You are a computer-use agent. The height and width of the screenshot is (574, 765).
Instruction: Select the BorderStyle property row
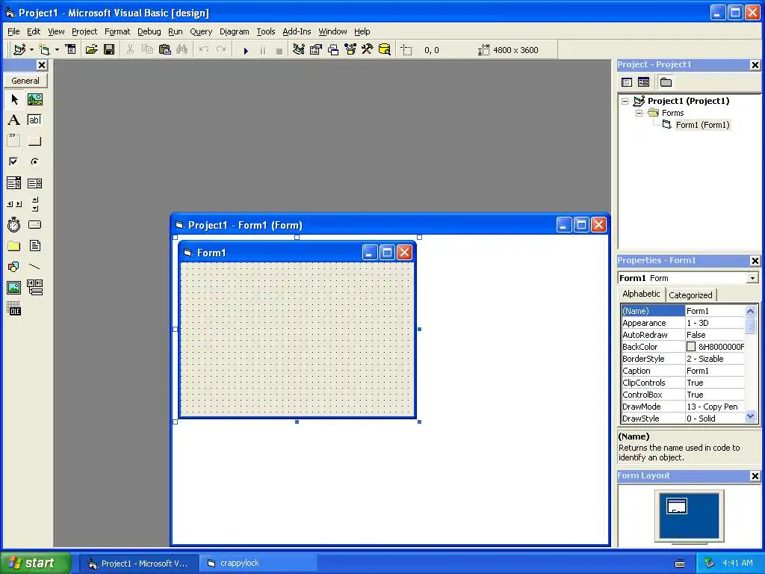pos(683,359)
